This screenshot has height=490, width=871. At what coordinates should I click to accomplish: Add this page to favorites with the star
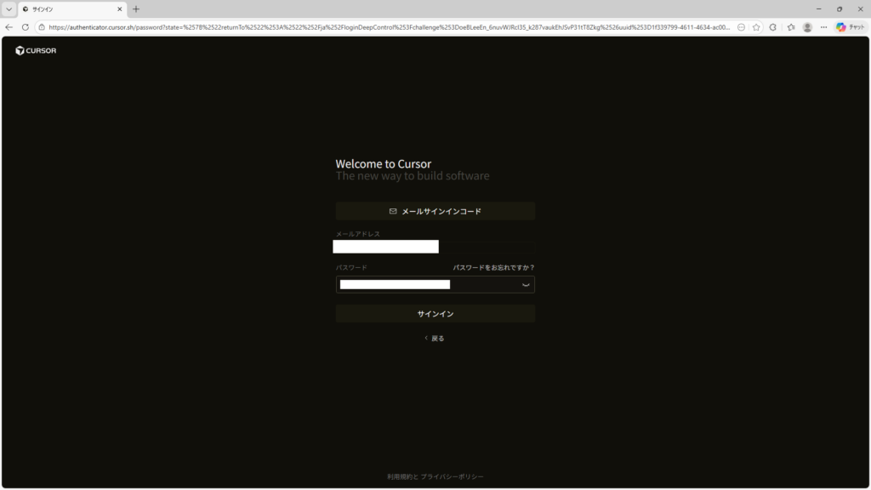tap(755, 27)
